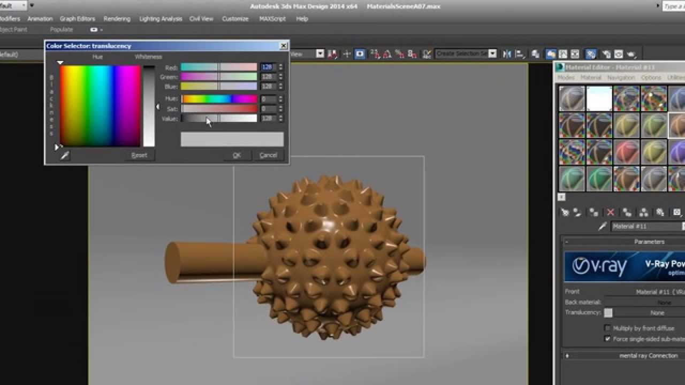Image resolution: width=685 pixels, height=385 pixels.
Task: Open the Graph Editors menu
Action: pos(78,19)
